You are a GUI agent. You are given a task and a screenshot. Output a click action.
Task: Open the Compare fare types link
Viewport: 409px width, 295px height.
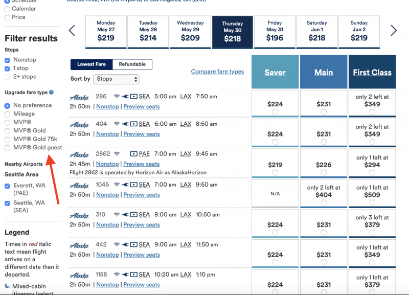click(217, 72)
